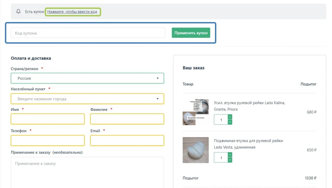Click the Фамилия text field

pyautogui.click(x=127, y=119)
